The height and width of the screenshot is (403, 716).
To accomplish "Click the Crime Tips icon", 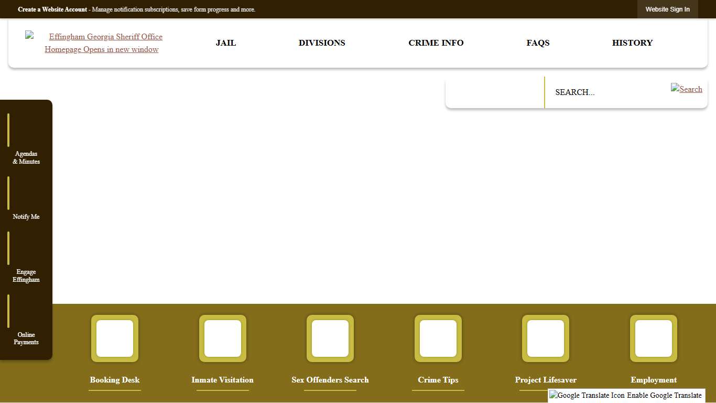I will pyautogui.click(x=438, y=338).
